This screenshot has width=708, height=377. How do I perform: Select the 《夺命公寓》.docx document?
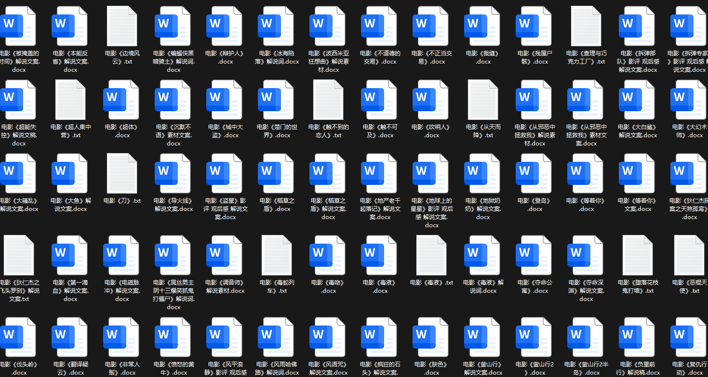534,255
